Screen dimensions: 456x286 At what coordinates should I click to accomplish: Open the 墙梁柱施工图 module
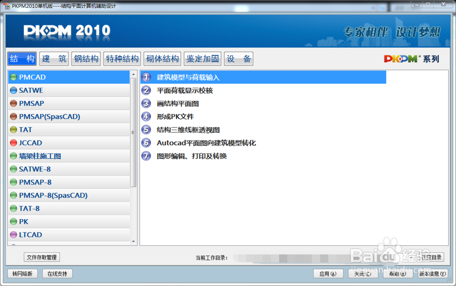coord(69,156)
